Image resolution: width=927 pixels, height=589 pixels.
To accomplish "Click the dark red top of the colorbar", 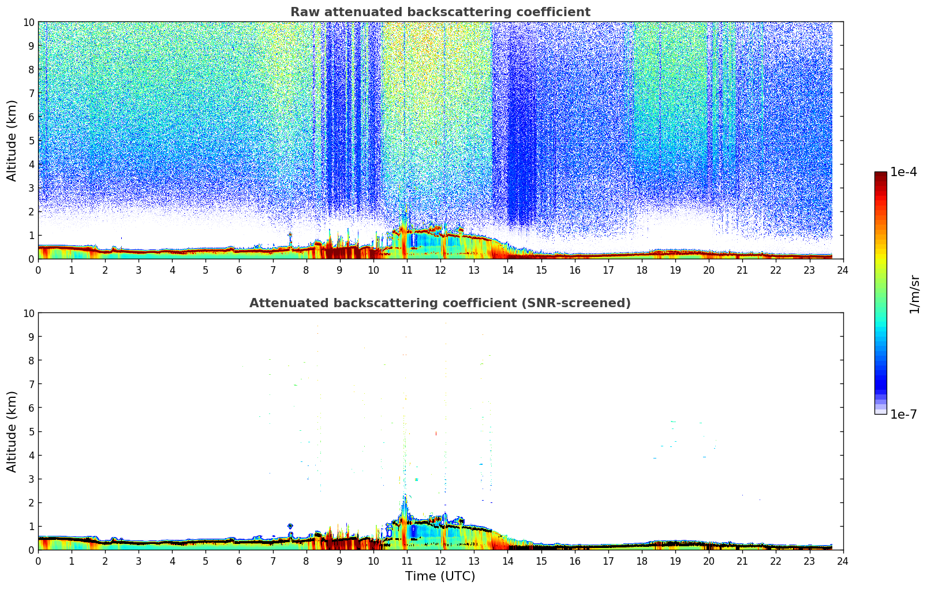I will click(880, 175).
